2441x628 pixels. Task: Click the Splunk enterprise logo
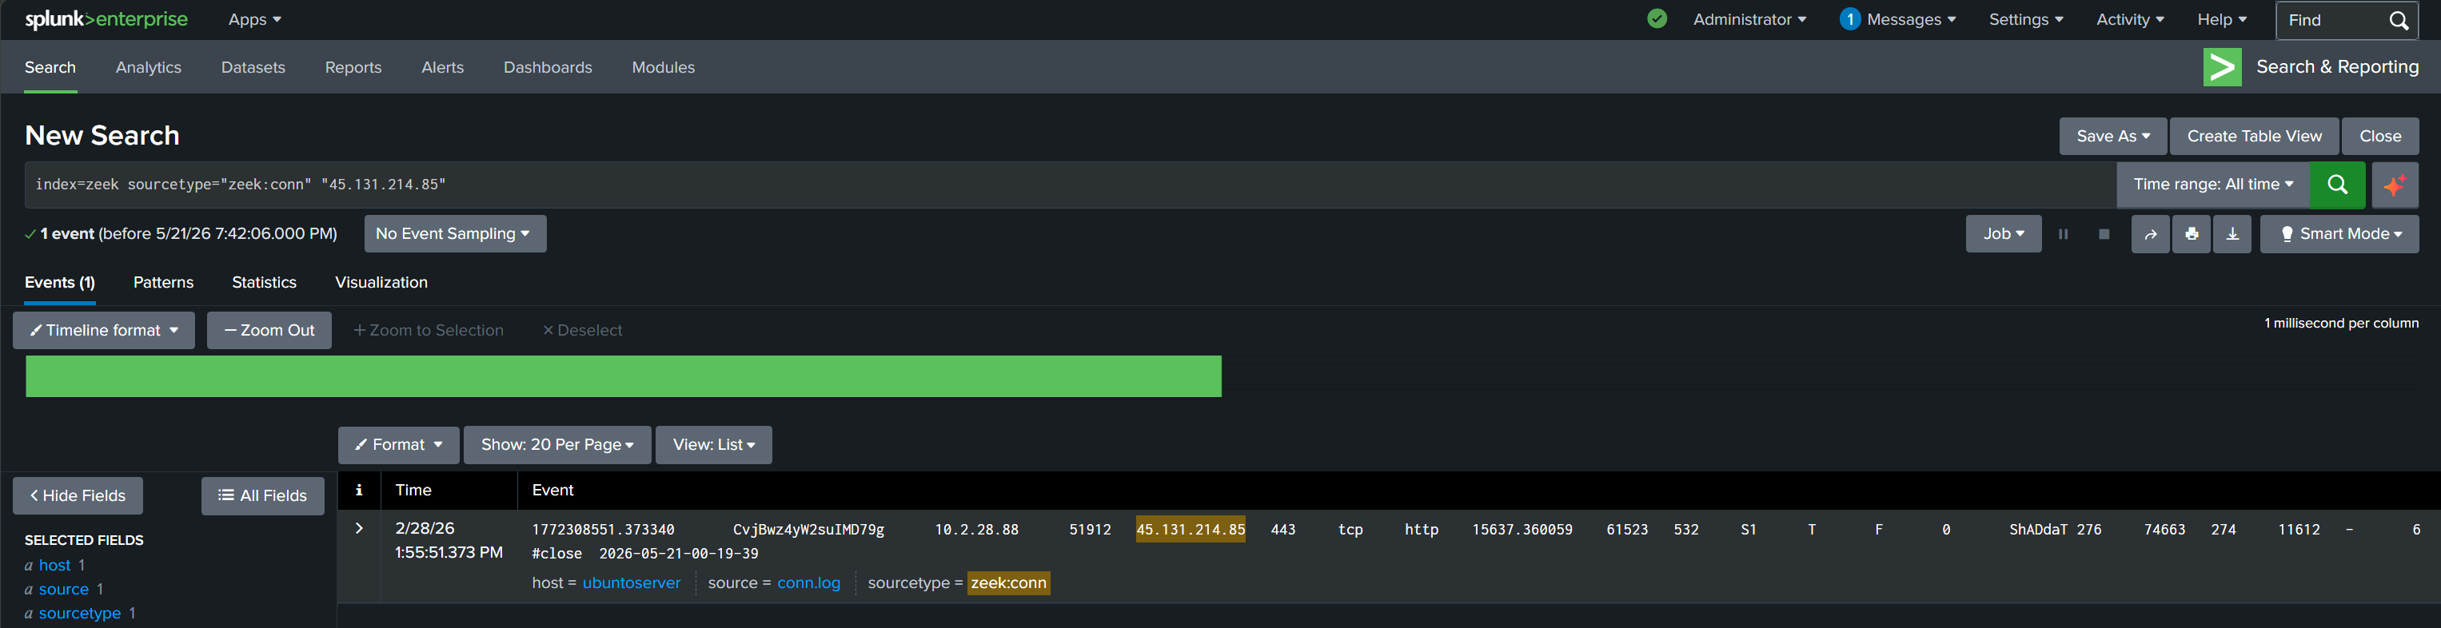(x=106, y=19)
